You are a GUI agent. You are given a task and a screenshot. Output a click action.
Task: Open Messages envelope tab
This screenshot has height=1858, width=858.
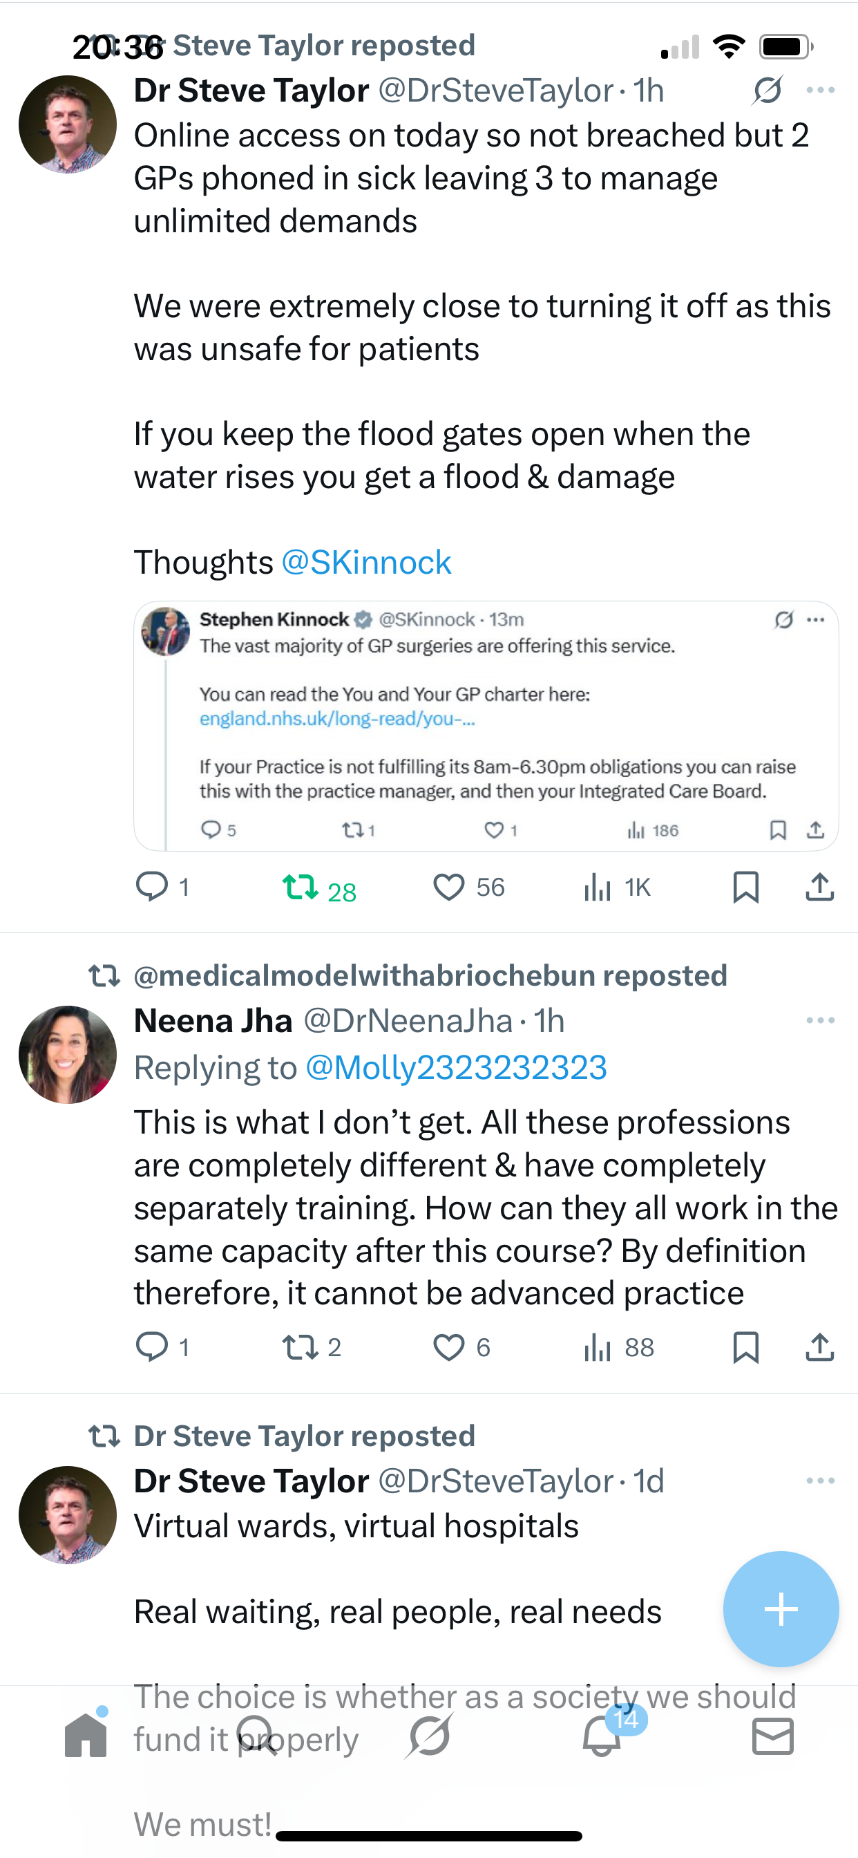[773, 1736]
